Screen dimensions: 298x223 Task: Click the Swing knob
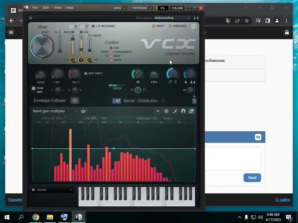pyautogui.click(x=125, y=8)
